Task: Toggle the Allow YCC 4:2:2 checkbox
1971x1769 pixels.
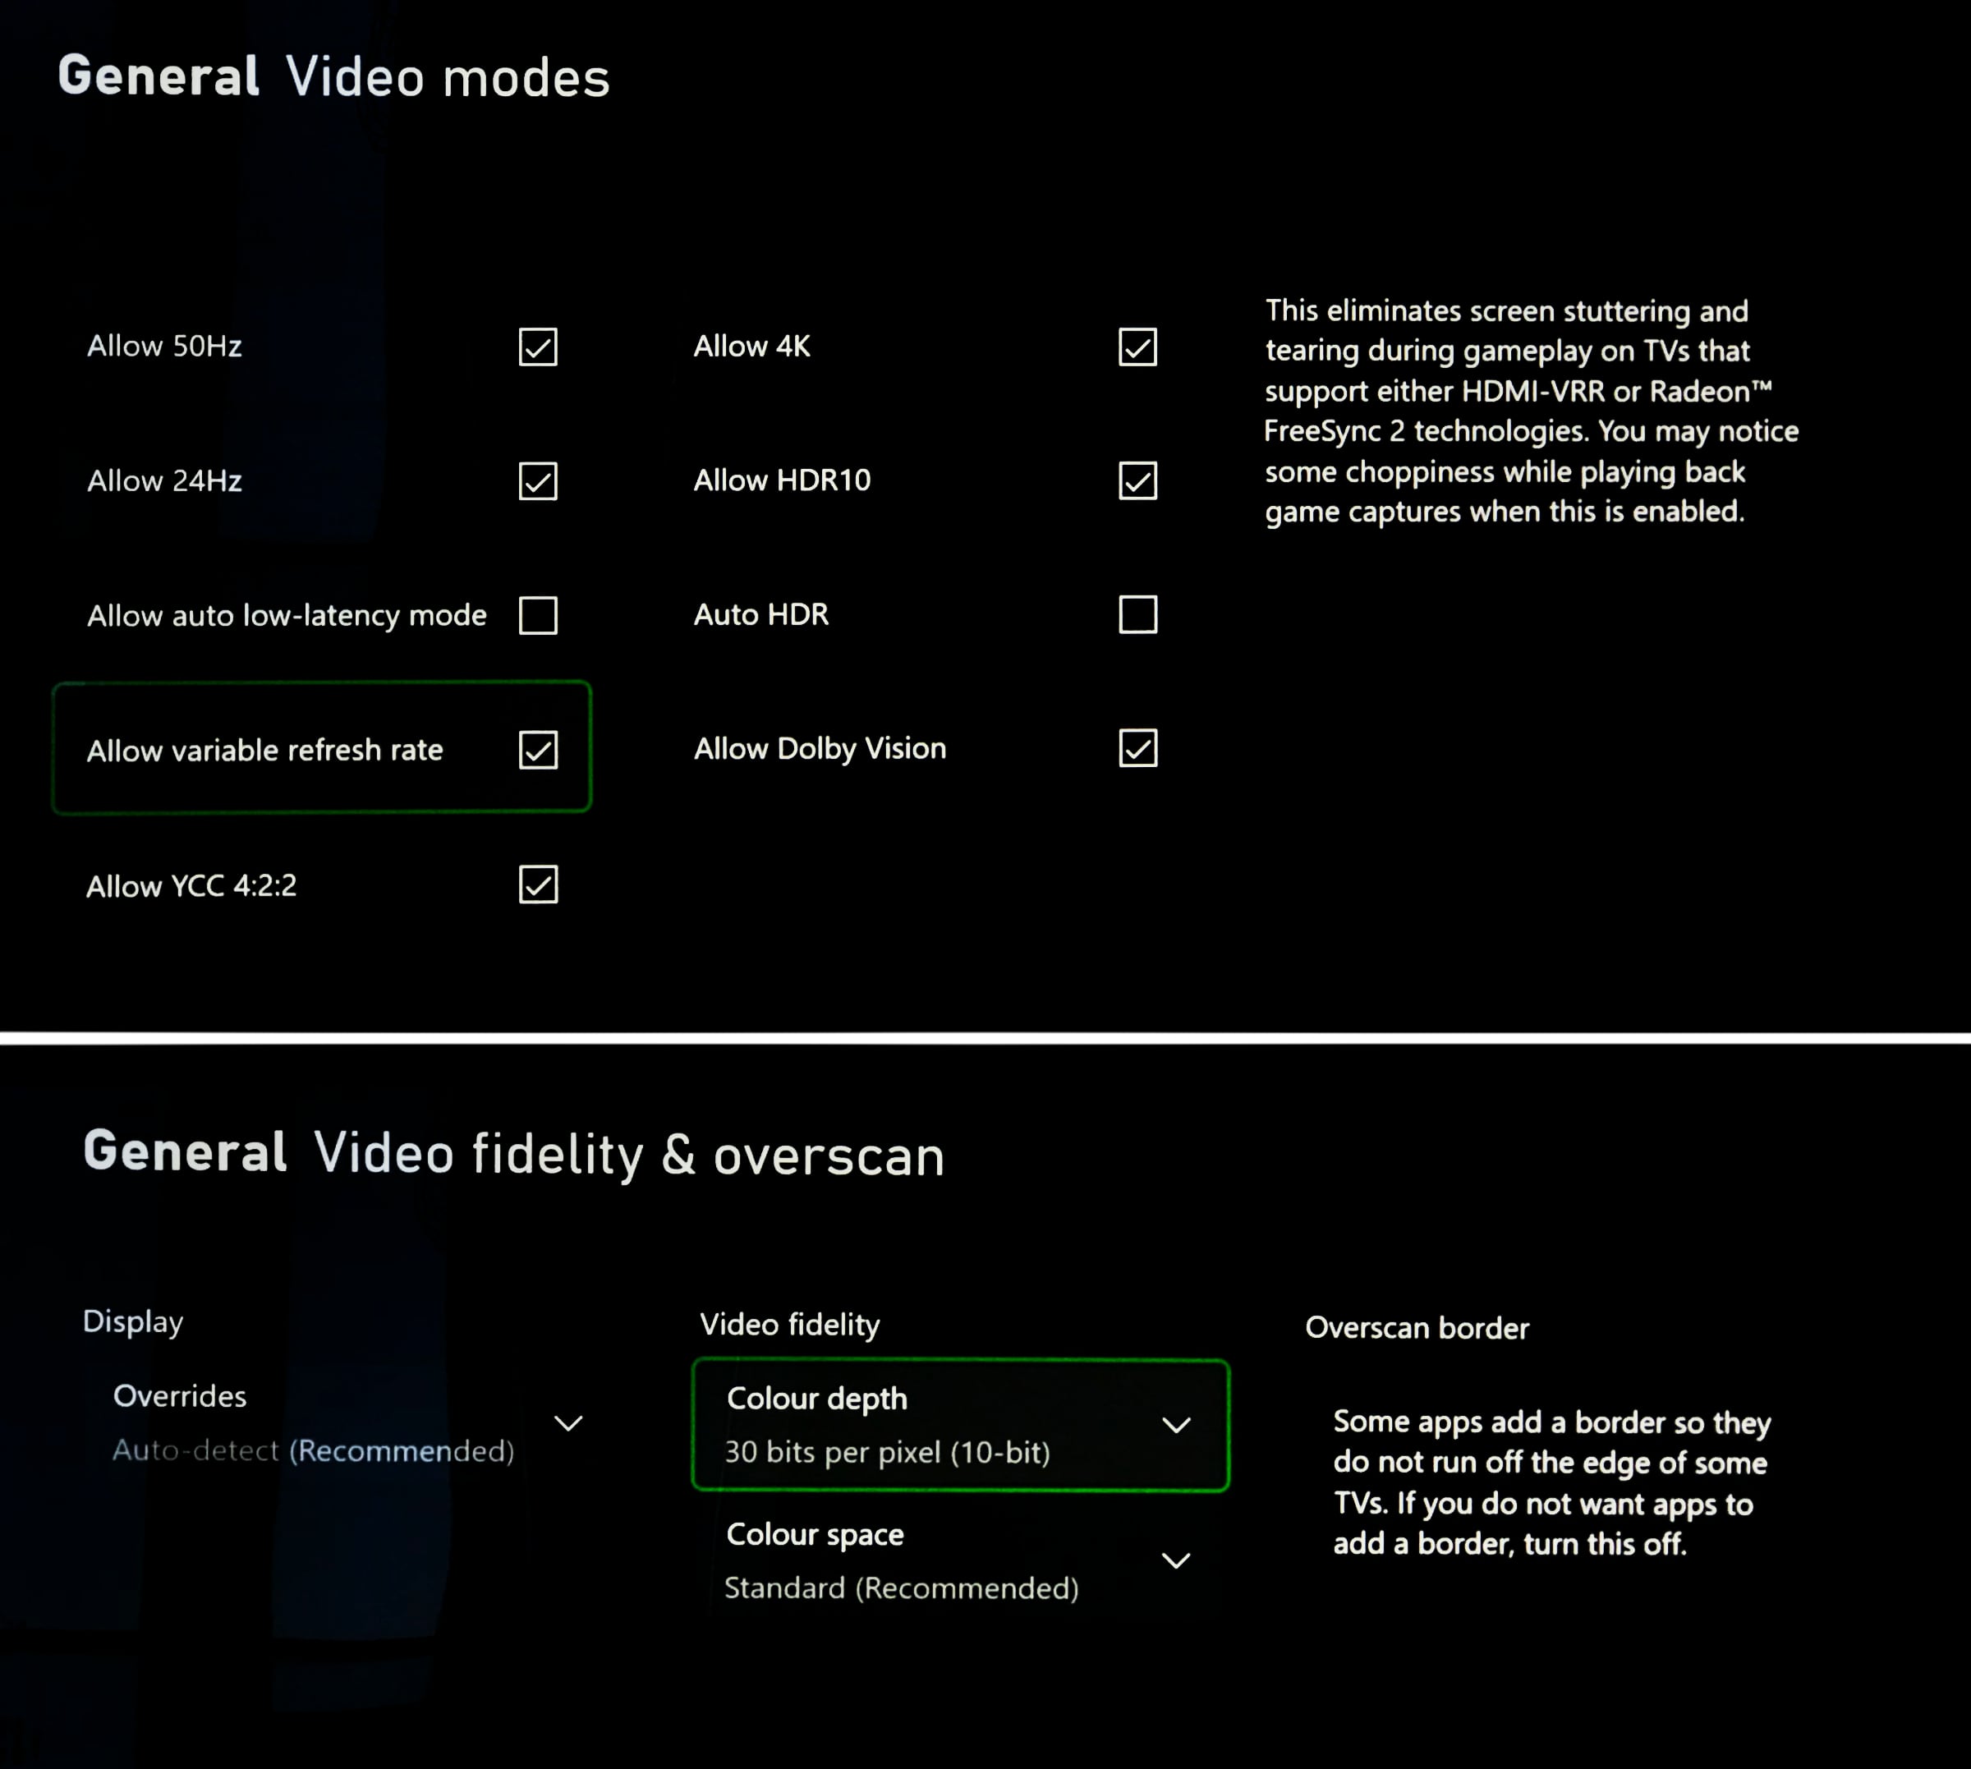Action: [537, 884]
